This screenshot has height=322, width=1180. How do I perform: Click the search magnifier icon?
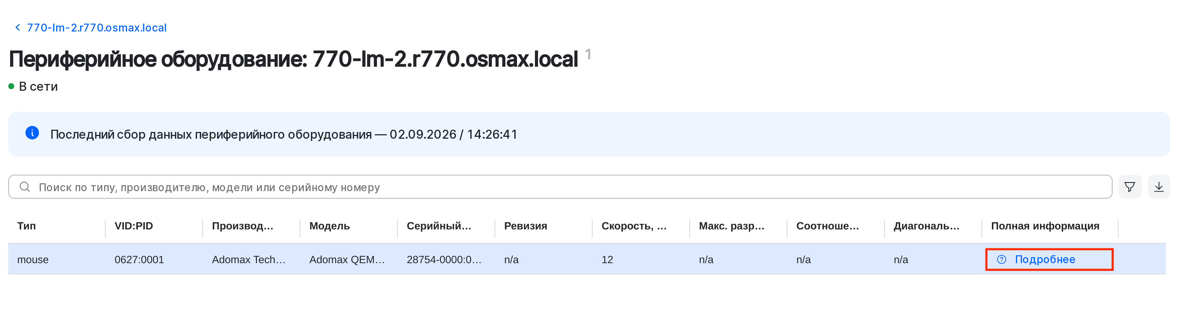[25, 187]
